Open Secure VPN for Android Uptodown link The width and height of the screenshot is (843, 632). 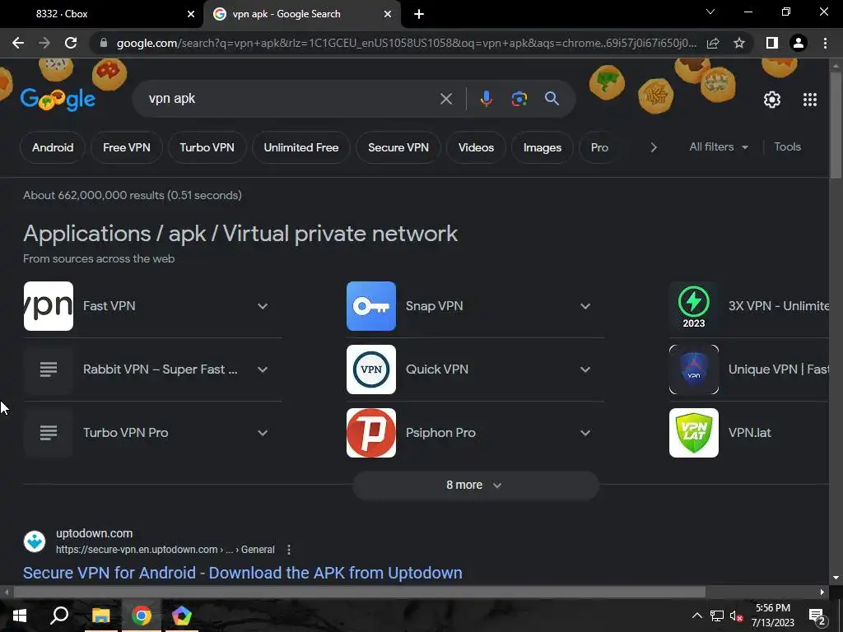point(243,573)
